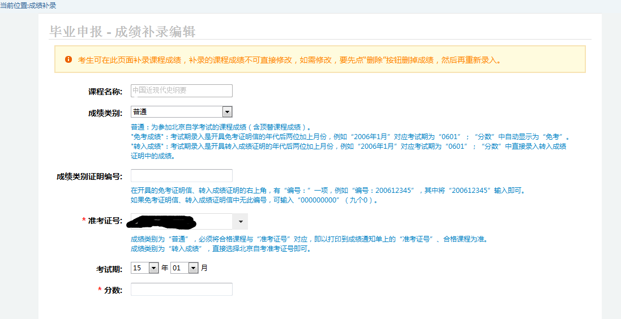
Task: Click the help text mentioning 000000000
Action: pos(254,200)
